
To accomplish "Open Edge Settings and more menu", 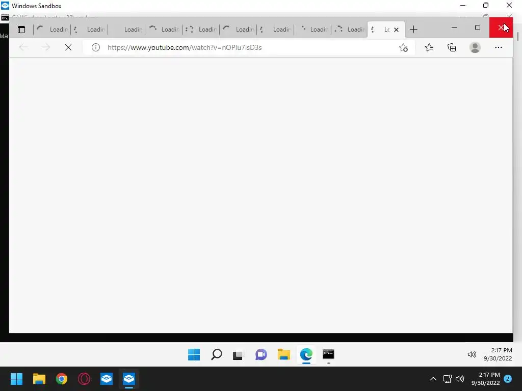I will coord(499,47).
